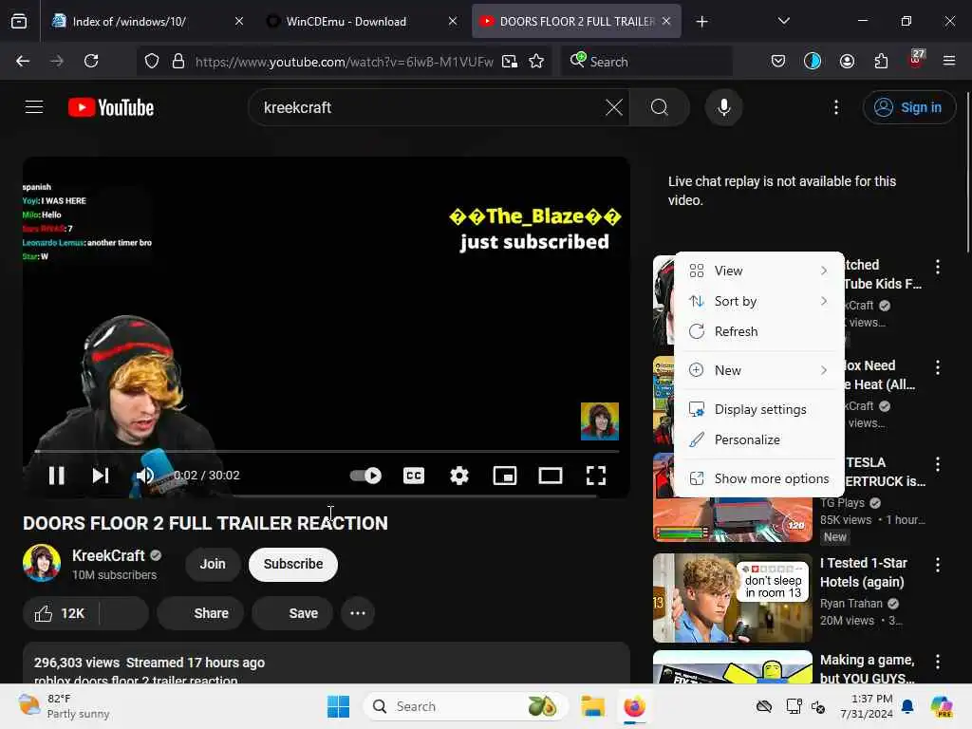Mute the video volume
The width and height of the screenshot is (972, 729).
[x=145, y=476]
